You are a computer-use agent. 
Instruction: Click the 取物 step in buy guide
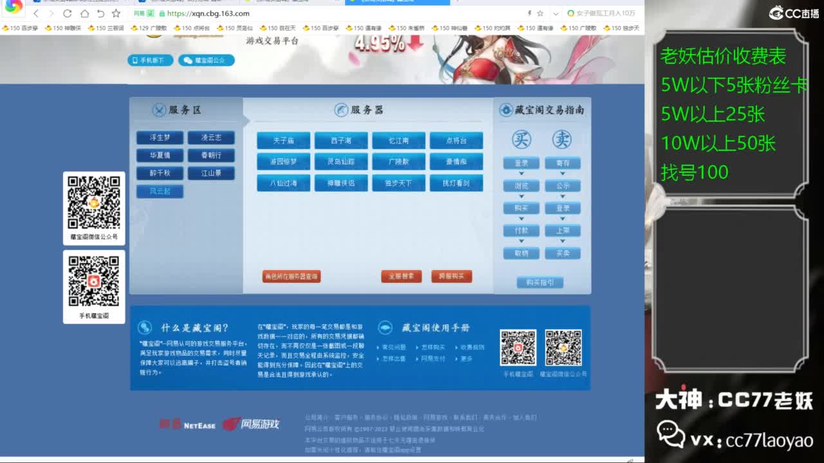521,253
